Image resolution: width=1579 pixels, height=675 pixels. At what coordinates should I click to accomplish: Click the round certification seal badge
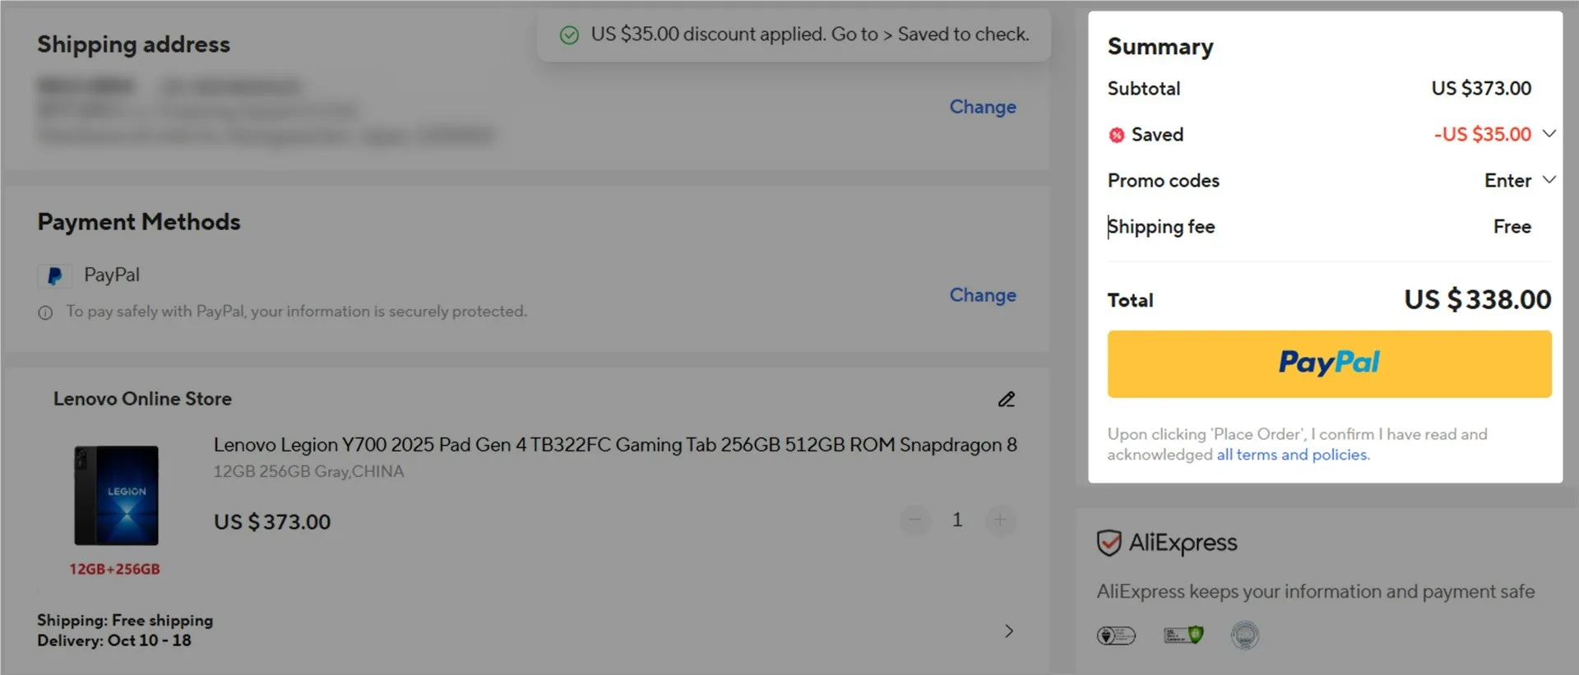click(1244, 636)
